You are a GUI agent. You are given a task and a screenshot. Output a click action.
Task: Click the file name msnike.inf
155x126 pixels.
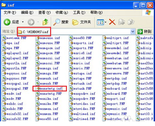coord(49,99)
